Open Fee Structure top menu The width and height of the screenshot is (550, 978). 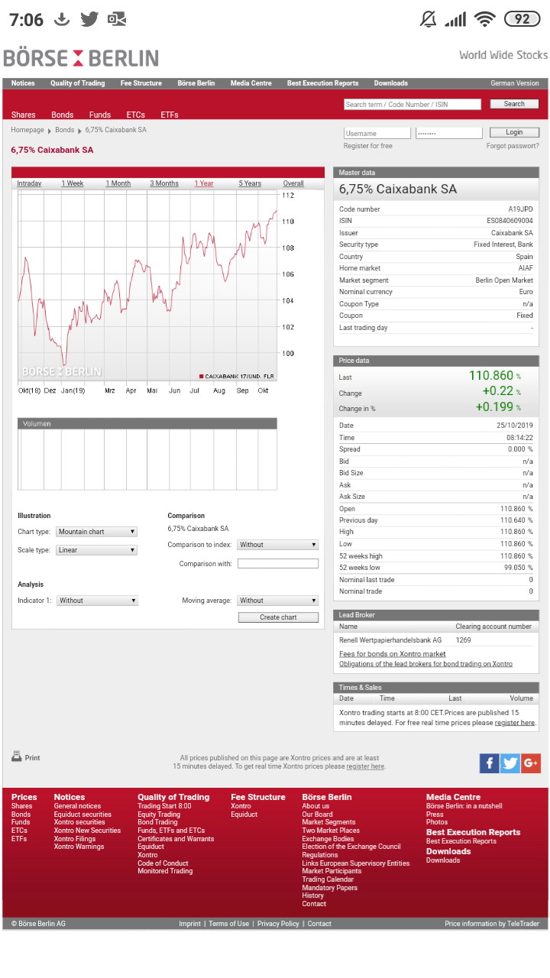[141, 83]
